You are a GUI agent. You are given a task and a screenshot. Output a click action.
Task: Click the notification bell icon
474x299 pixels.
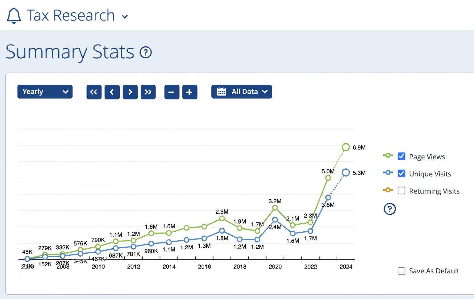click(x=14, y=16)
